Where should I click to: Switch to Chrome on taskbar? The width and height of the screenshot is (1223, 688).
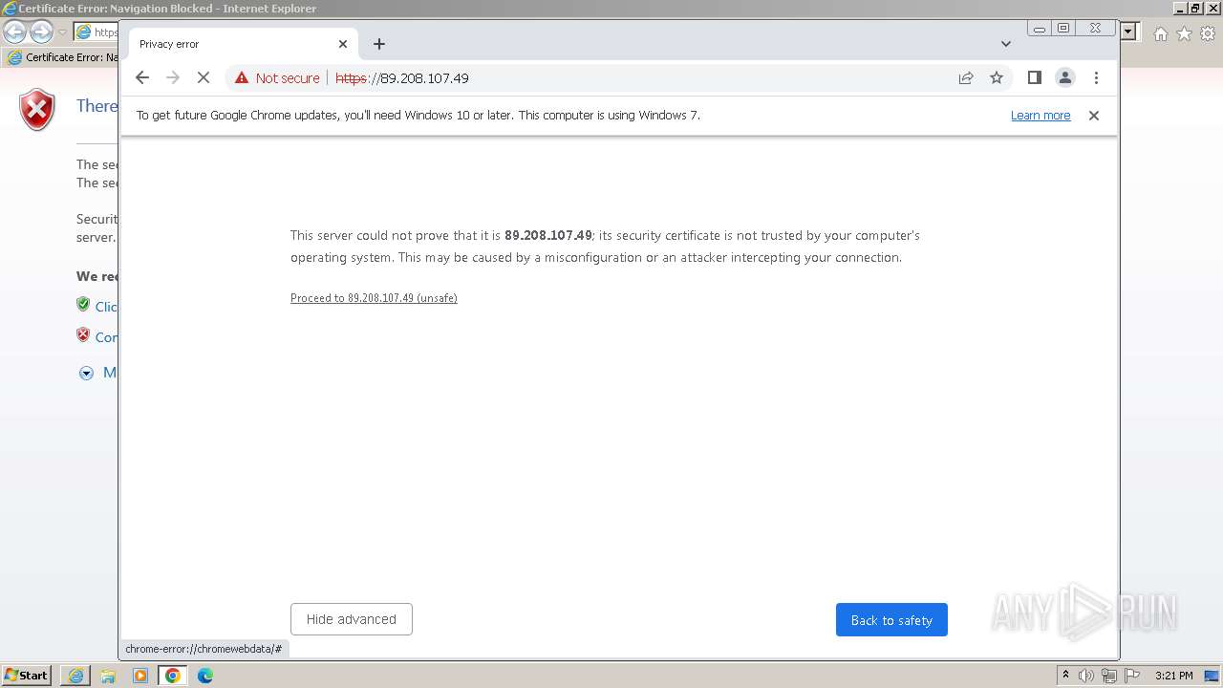[x=173, y=676]
